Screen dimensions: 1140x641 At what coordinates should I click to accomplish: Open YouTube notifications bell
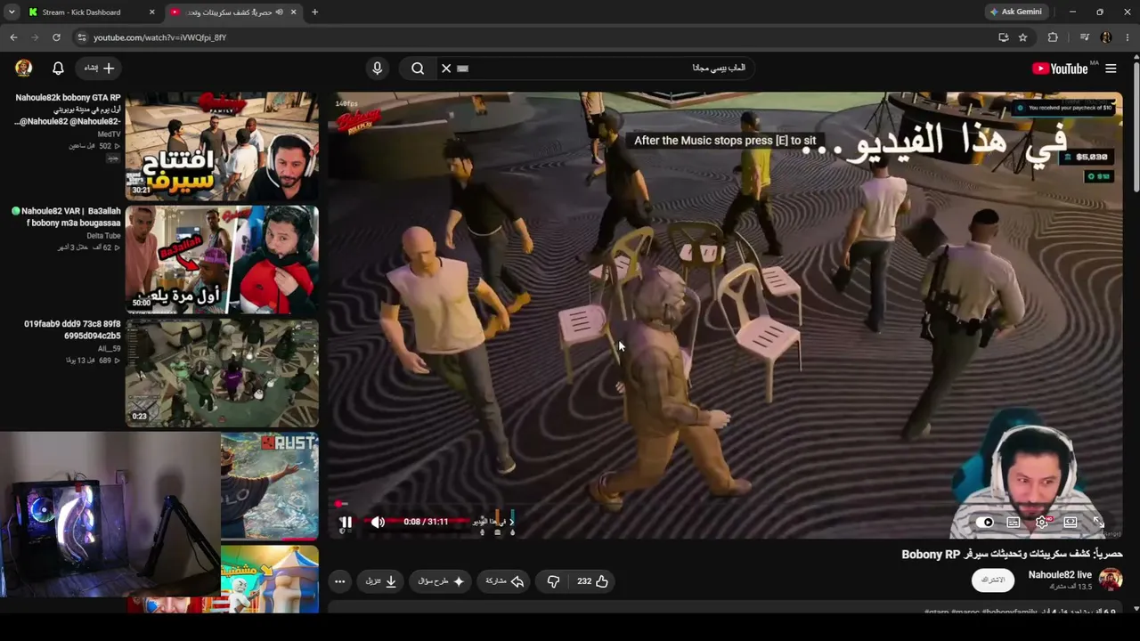[58, 69]
